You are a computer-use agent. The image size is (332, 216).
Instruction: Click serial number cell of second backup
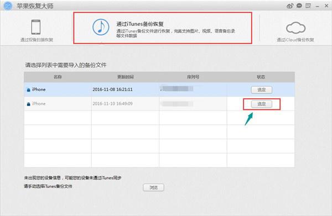[193, 104]
